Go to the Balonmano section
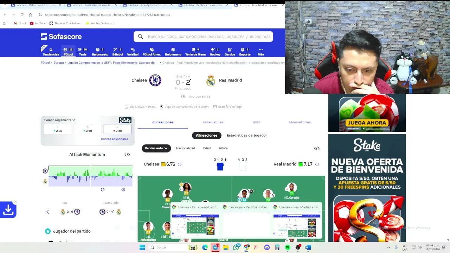The image size is (450, 253). click(x=173, y=52)
